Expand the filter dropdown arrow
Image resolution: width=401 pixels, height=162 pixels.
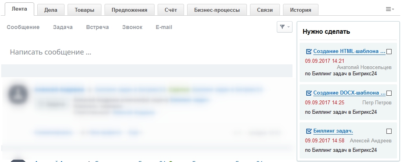pyautogui.click(x=289, y=27)
